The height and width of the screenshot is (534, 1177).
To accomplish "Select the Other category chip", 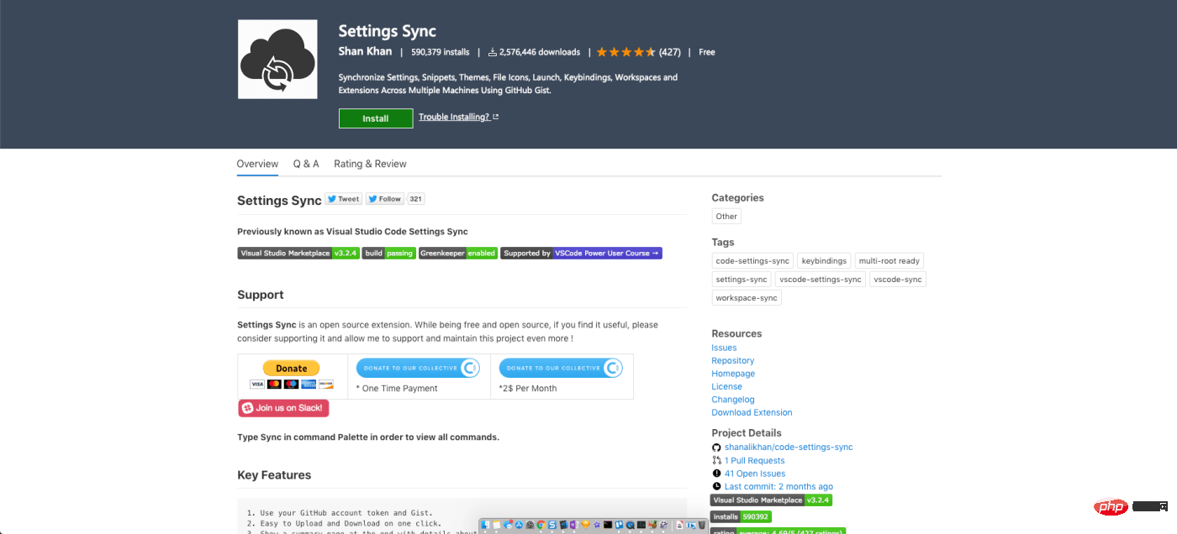I will pos(726,217).
